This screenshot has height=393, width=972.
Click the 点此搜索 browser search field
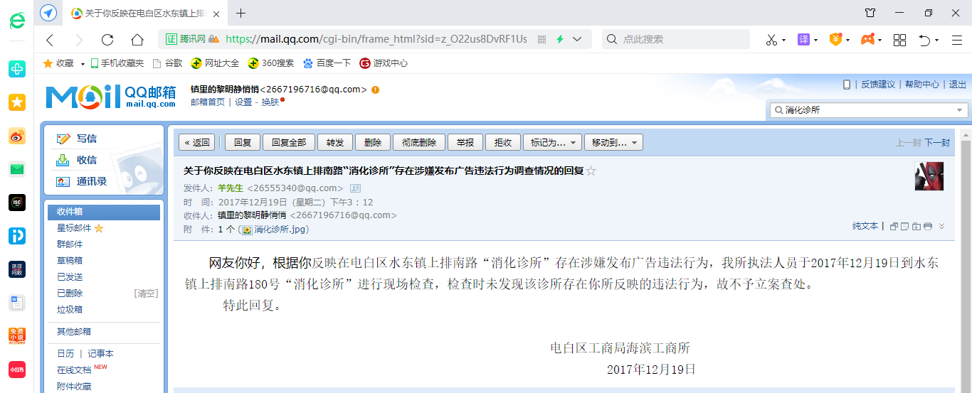point(676,39)
